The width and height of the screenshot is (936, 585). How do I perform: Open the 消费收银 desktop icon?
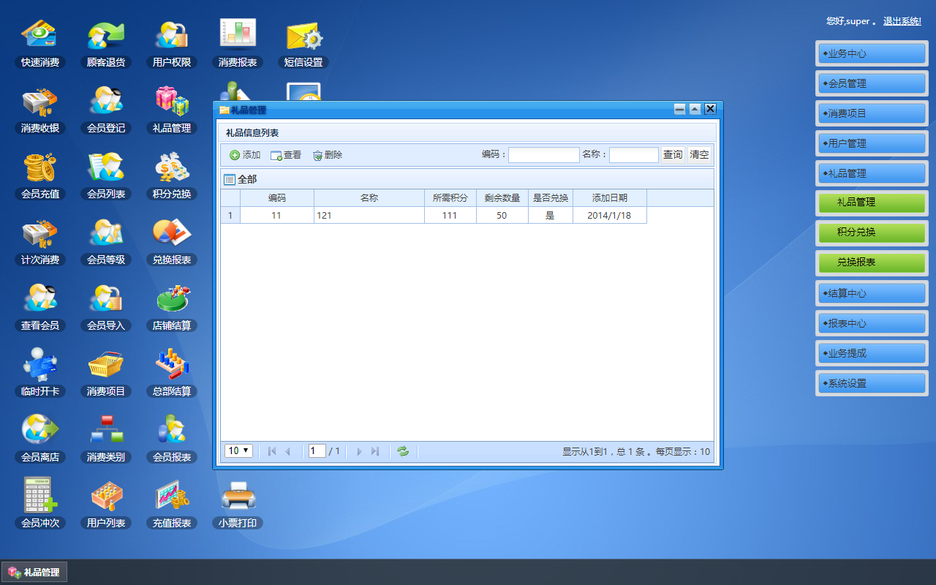(40, 110)
